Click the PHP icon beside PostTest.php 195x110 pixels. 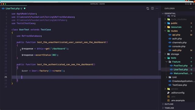(x=171, y=66)
